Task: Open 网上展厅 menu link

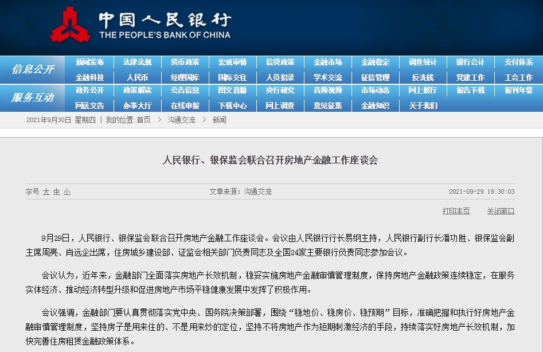Action: [423, 91]
